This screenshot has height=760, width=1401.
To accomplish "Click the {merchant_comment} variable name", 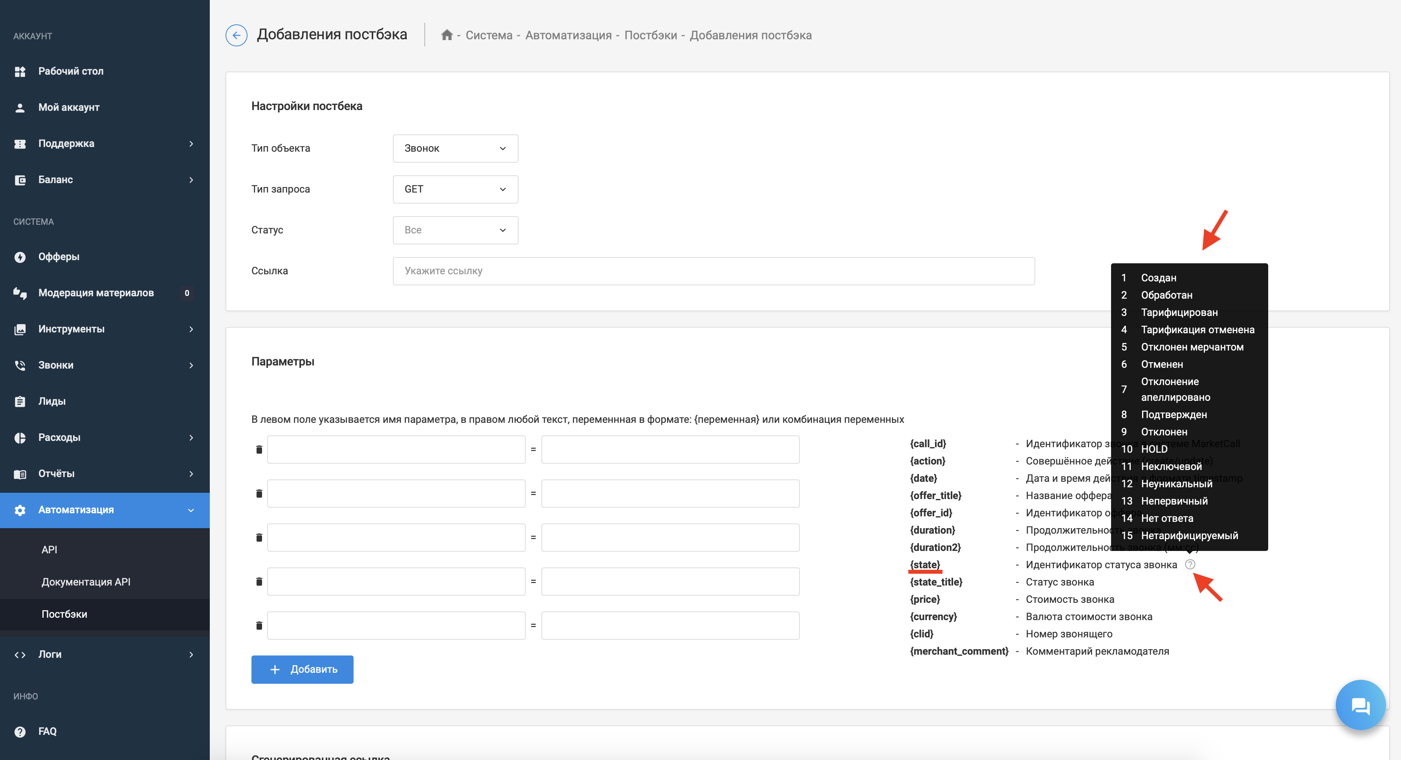I will (959, 651).
